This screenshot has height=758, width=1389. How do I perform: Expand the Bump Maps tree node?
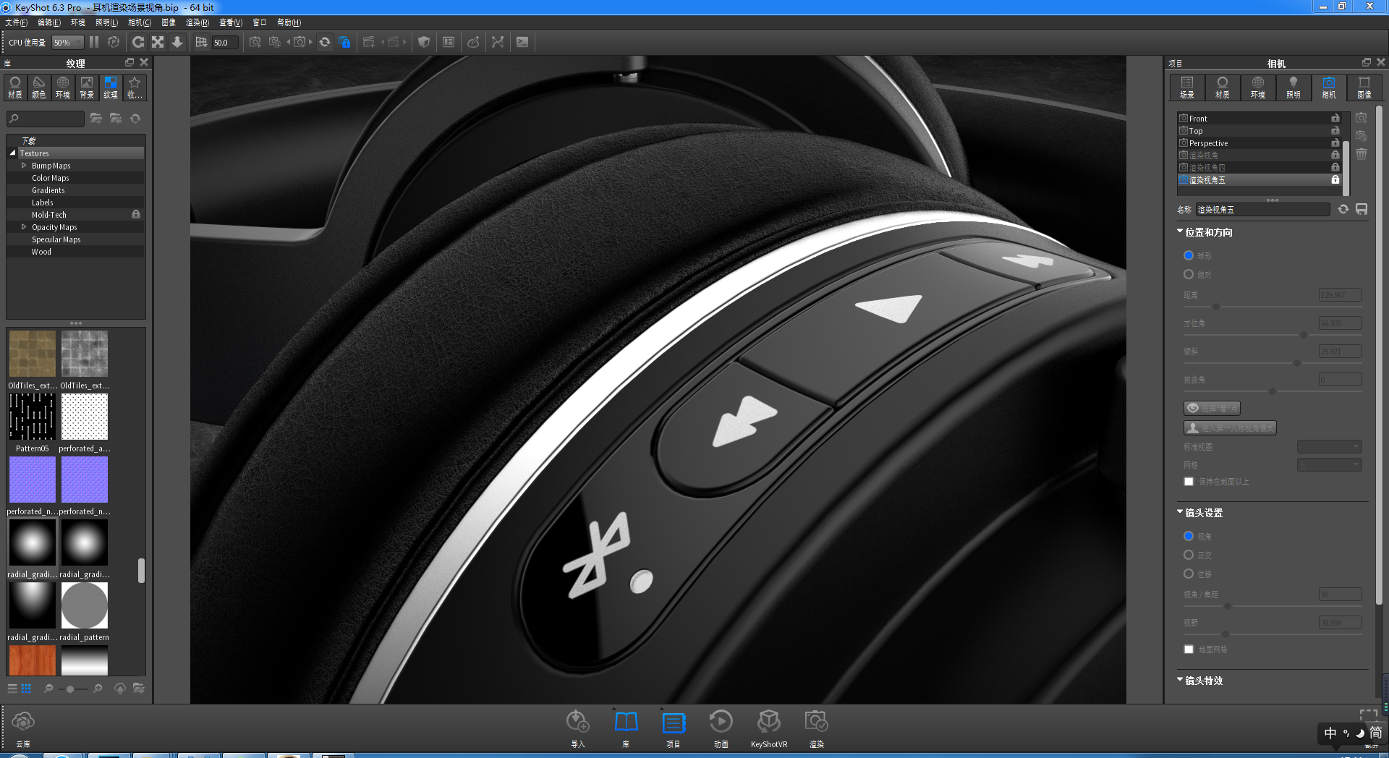(23, 165)
